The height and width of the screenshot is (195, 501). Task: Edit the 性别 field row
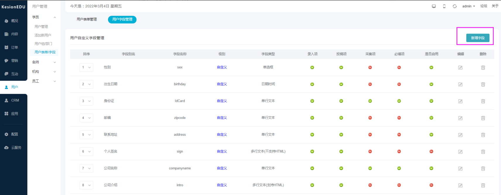(x=460, y=67)
